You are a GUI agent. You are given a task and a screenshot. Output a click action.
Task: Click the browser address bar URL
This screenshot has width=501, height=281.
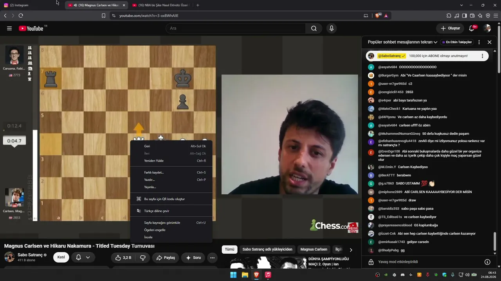tap(149, 16)
